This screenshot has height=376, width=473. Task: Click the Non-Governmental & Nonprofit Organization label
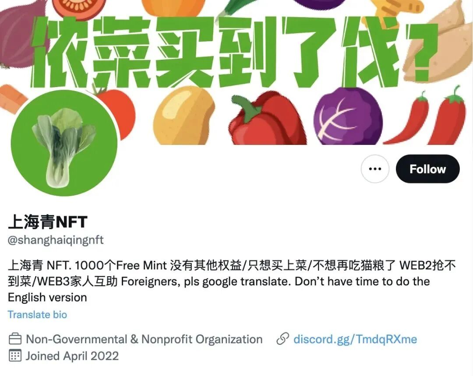pos(144,339)
